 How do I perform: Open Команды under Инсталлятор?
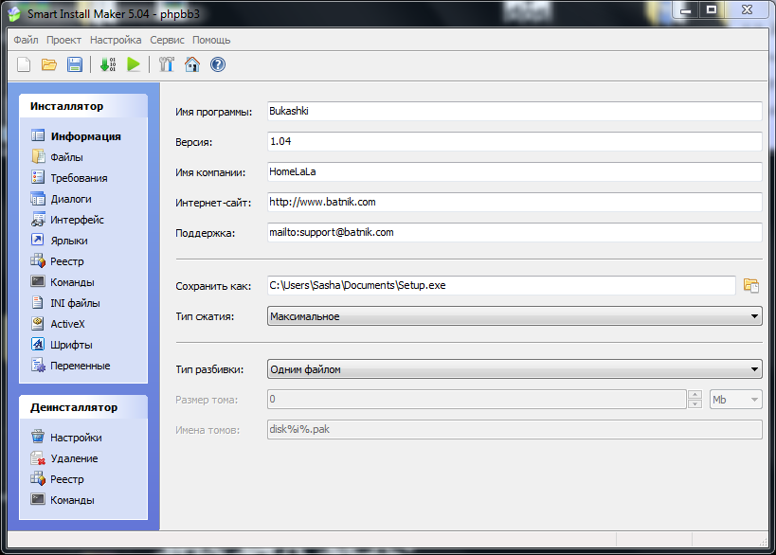63,282
